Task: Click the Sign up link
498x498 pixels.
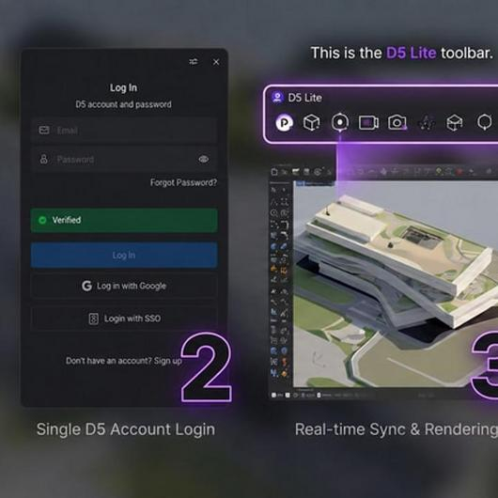Action: (167, 361)
